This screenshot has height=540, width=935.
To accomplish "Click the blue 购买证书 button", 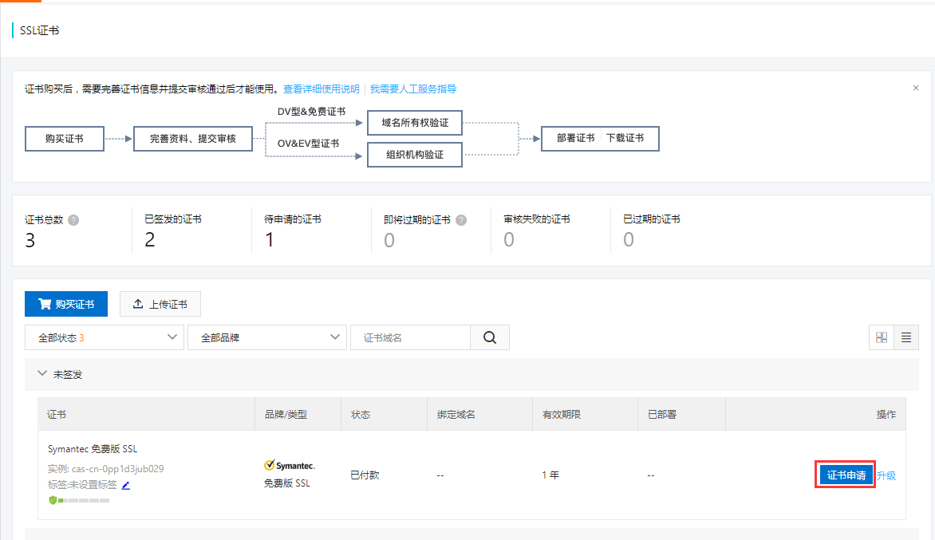I will tap(66, 304).
